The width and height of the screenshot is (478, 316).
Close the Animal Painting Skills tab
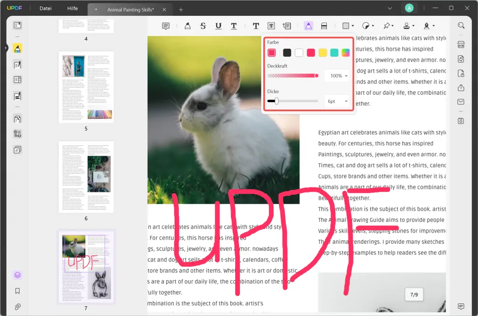click(x=164, y=10)
